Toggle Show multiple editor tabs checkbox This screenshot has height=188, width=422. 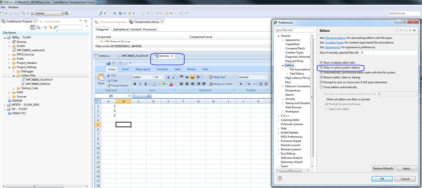click(321, 63)
